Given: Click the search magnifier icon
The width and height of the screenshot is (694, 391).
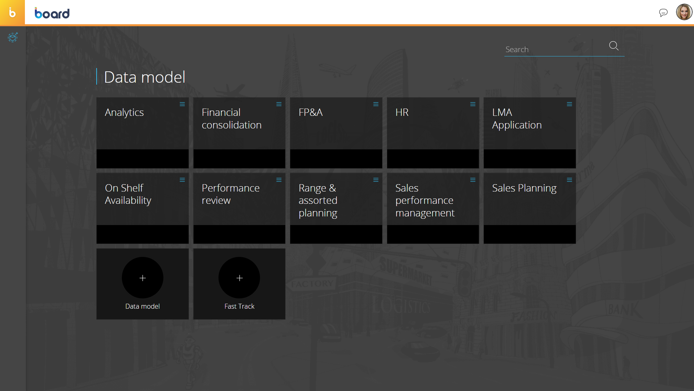Looking at the screenshot, I should 614,46.
